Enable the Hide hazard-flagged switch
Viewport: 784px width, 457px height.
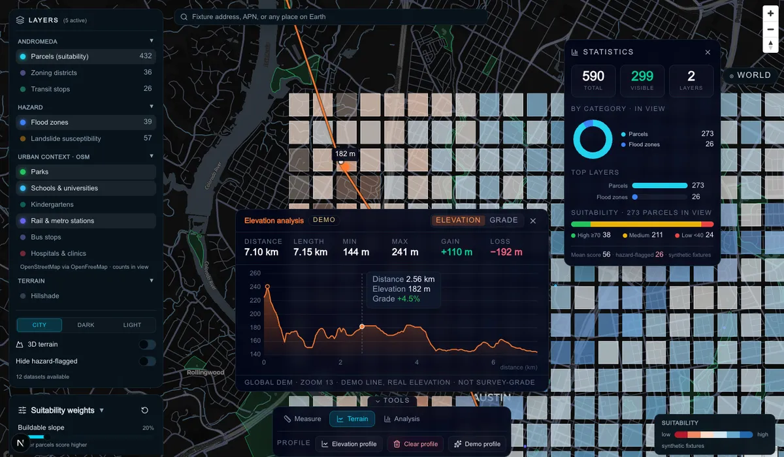148,361
